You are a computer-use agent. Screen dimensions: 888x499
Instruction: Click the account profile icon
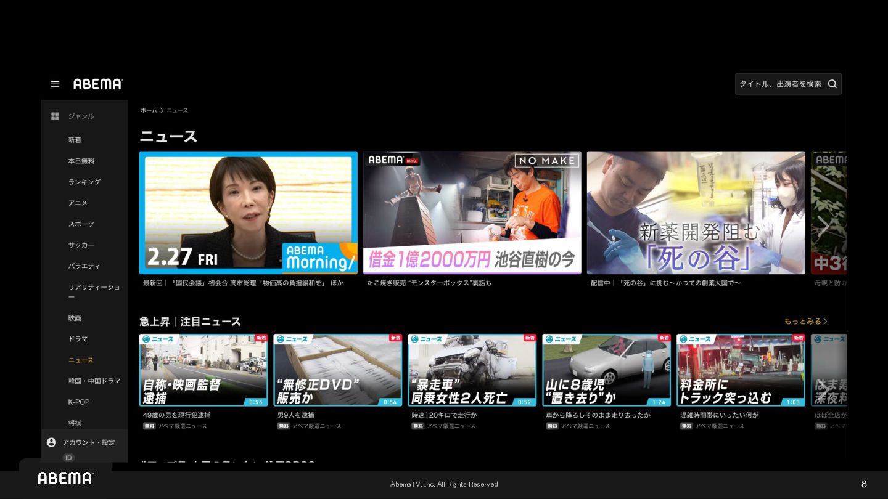[x=51, y=442]
